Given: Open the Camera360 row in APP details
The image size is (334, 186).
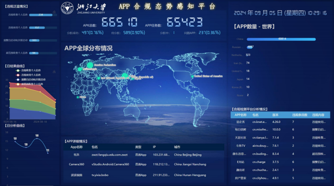Looking at the screenshot, I should (x=76, y=164).
